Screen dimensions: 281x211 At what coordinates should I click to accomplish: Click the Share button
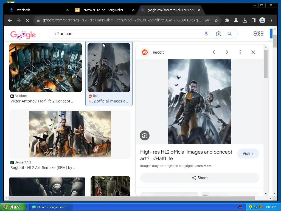[x=200, y=178]
